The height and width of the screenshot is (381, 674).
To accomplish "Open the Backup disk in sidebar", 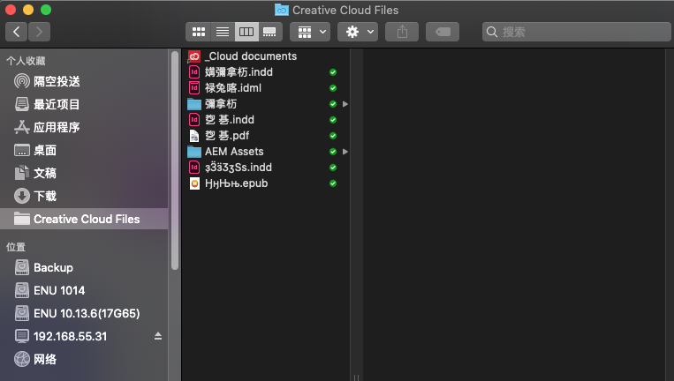I will 84,268.
